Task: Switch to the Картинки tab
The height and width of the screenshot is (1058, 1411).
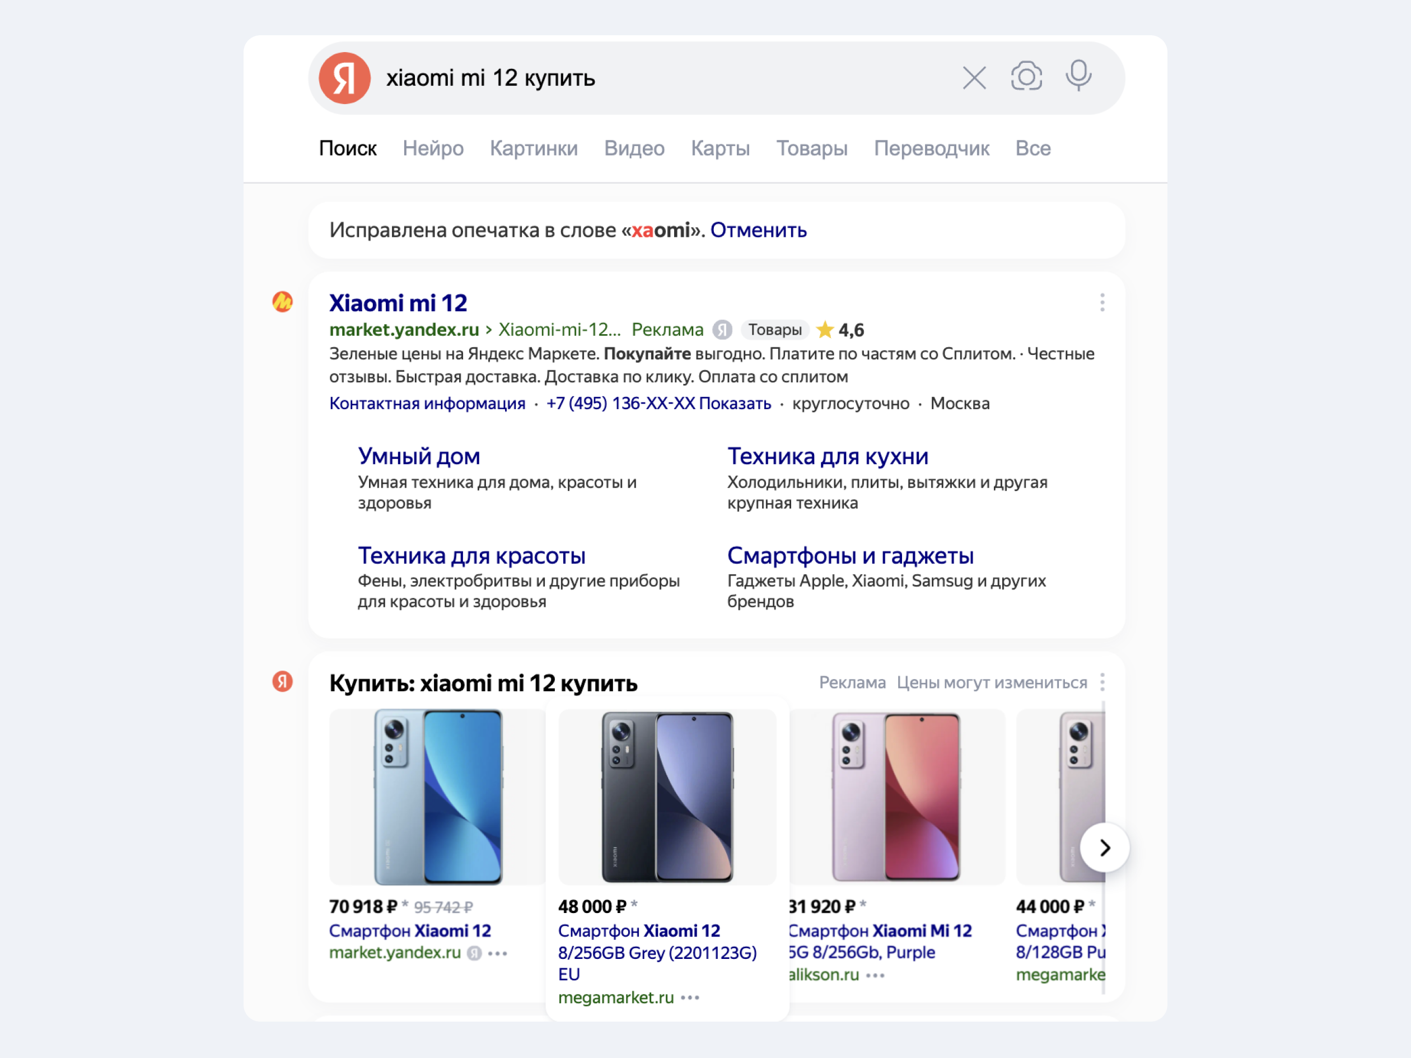Action: tap(534, 148)
